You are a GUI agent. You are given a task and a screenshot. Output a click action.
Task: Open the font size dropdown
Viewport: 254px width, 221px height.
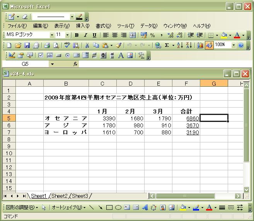[x=68, y=35]
